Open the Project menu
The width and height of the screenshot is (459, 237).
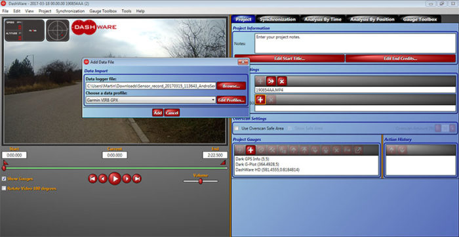point(45,11)
